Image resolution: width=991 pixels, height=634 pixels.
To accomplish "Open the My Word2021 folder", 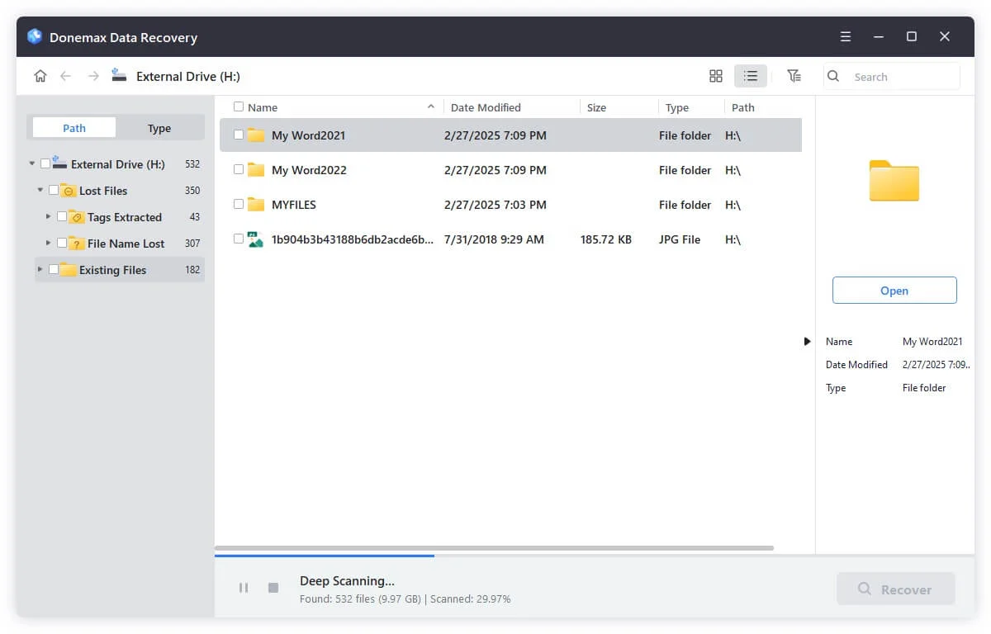I will coord(894,290).
